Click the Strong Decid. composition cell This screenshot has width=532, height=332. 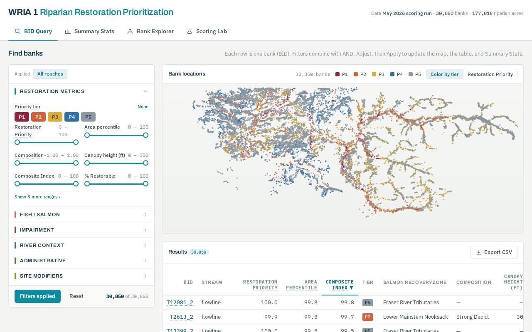473,317
